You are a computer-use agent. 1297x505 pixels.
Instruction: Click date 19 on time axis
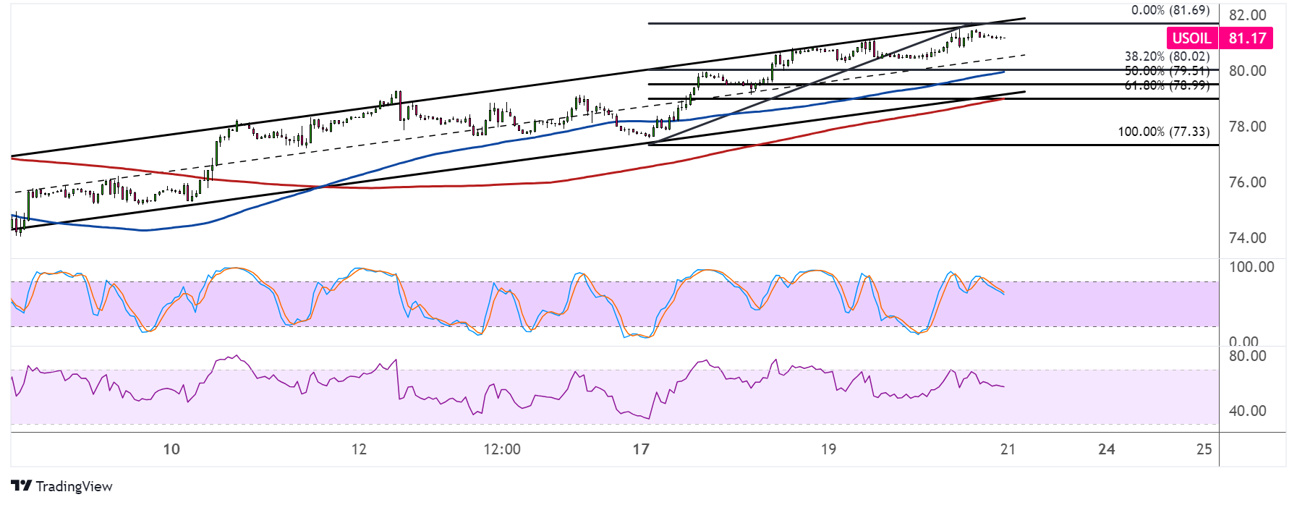[x=828, y=449]
